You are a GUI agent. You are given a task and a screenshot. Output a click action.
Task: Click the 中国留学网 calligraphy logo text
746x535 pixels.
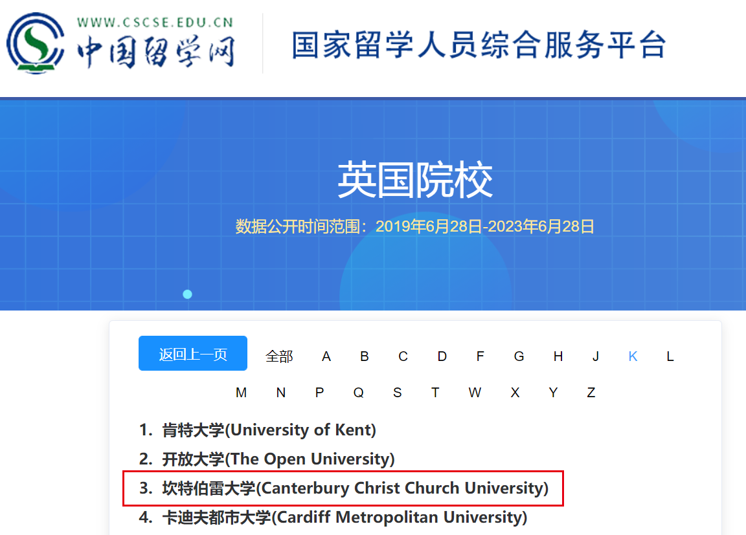coord(156,52)
